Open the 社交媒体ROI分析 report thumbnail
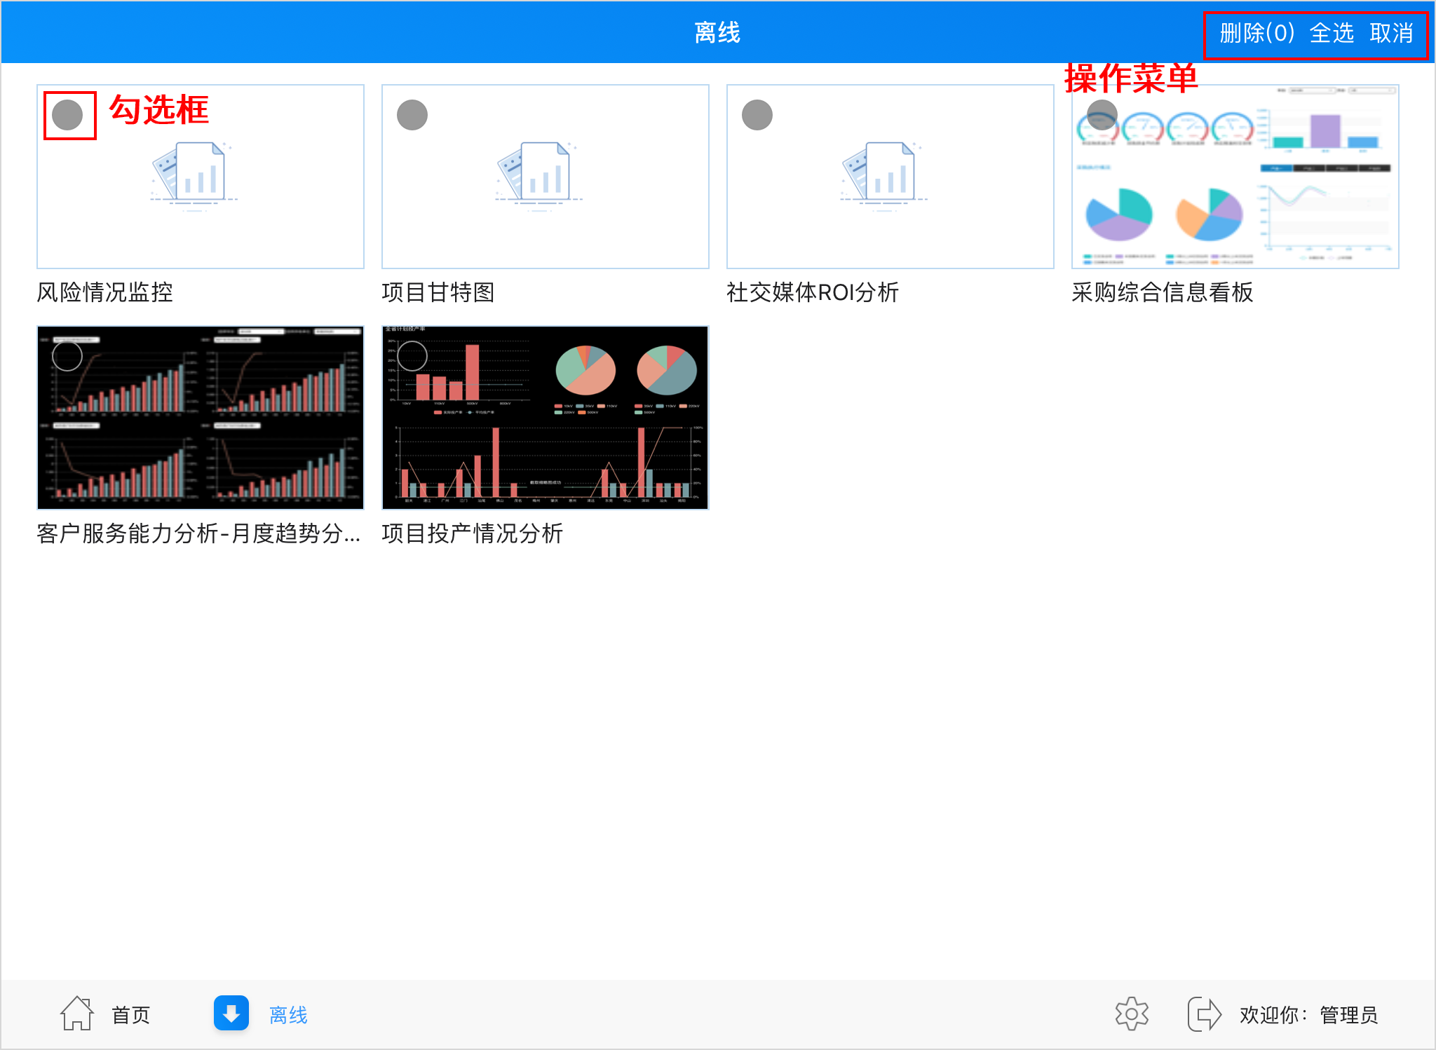 890,177
